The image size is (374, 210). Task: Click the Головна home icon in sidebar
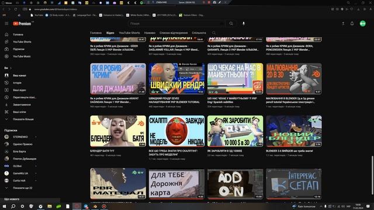pos(6,34)
